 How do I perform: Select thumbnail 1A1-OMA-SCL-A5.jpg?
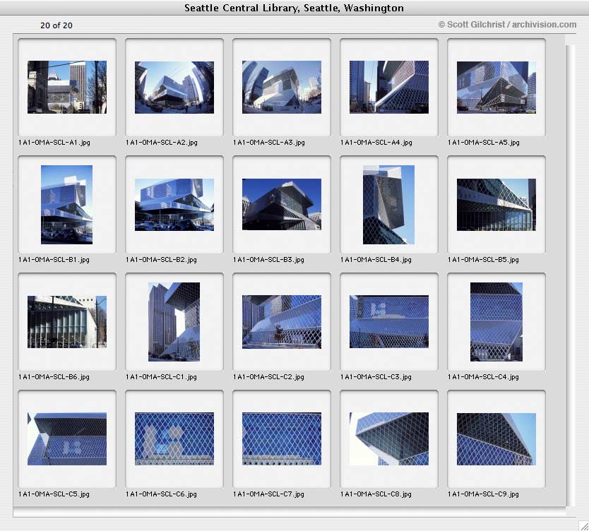496,87
